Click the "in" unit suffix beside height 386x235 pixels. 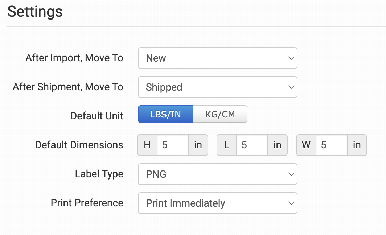pyautogui.click(x=198, y=145)
